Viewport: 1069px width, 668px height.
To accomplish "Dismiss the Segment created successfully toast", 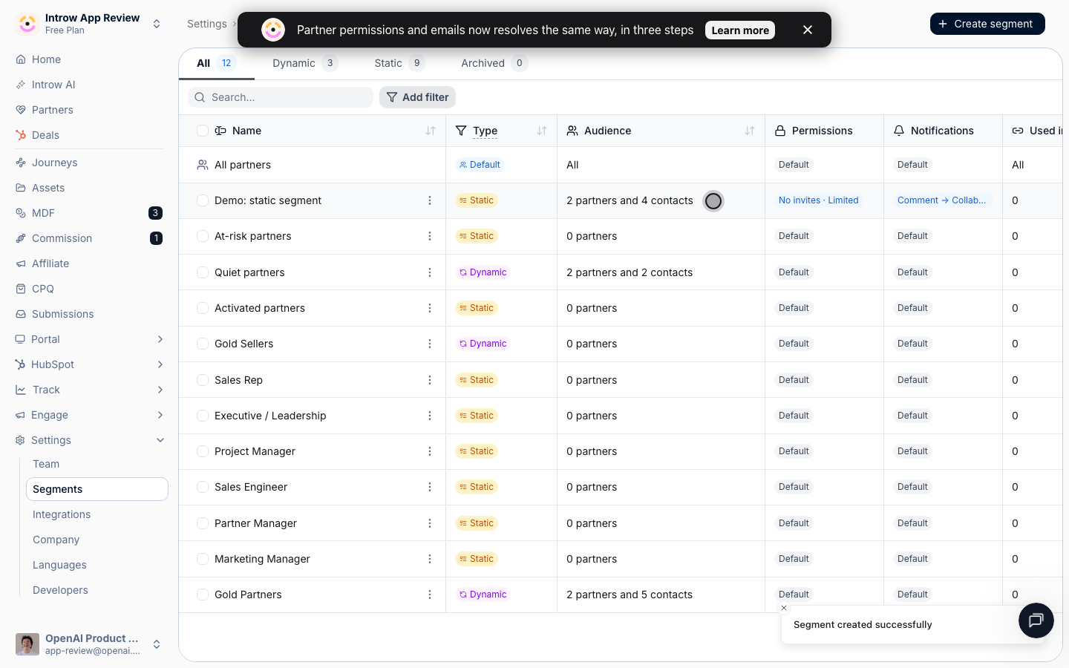I will pyautogui.click(x=784, y=608).
